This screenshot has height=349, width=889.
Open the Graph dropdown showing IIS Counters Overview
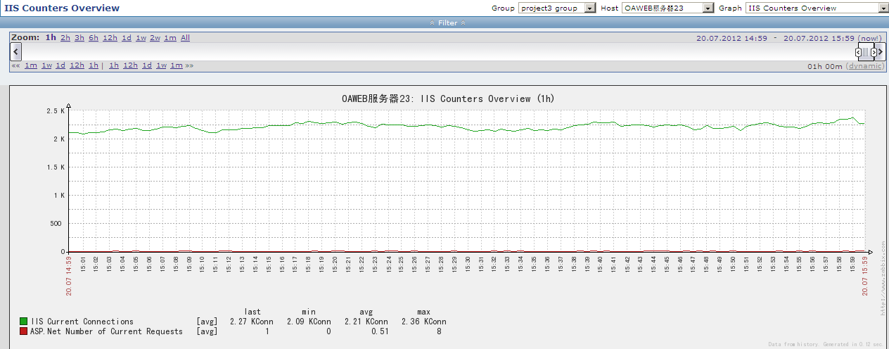coord(817,8)
